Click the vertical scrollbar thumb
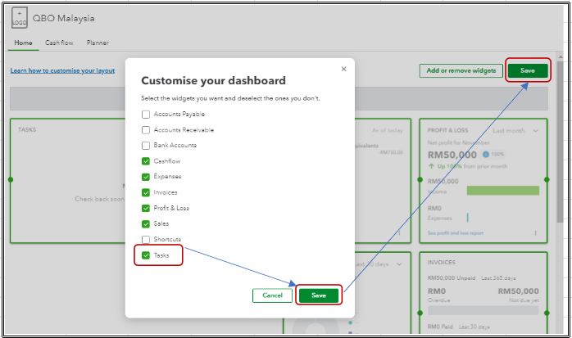Viewport: 572px width, 338px height. tap(560, 142)
